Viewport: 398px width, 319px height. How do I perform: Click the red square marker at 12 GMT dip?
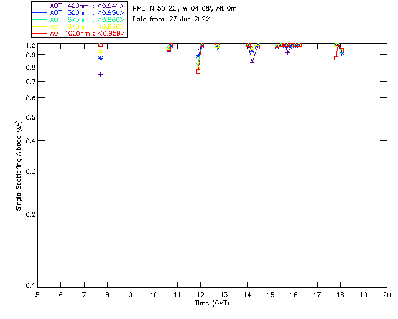[198, 71]
